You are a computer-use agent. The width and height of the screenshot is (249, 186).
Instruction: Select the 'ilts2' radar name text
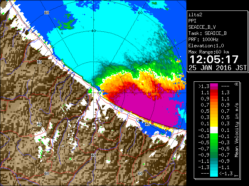click(x=195, y=15)
